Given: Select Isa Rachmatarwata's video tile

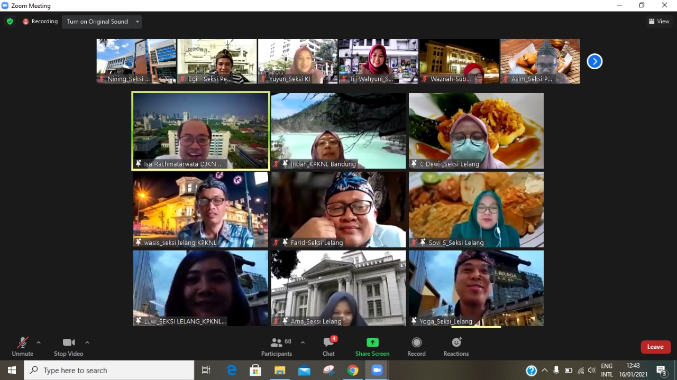Looking at the screenshot, I should pos(200,131).
